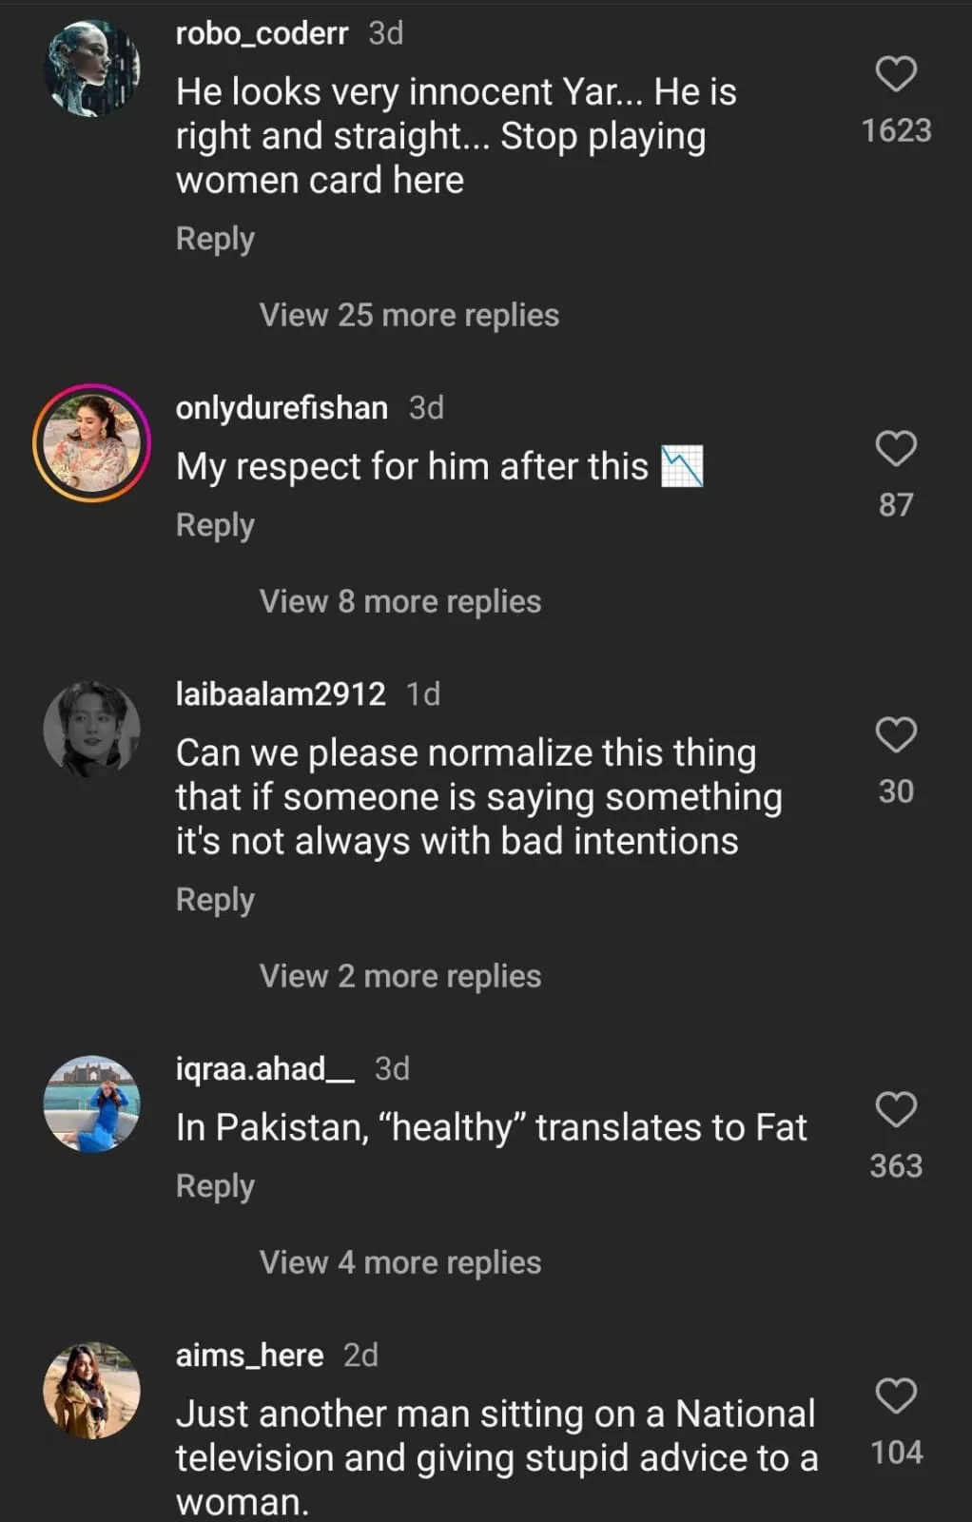The image size is (972, 1522).
Task: Open the onlydurefishan username link
Action: click(282, 408)
